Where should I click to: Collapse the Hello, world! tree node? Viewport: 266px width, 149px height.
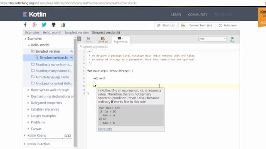coord(29,45)
